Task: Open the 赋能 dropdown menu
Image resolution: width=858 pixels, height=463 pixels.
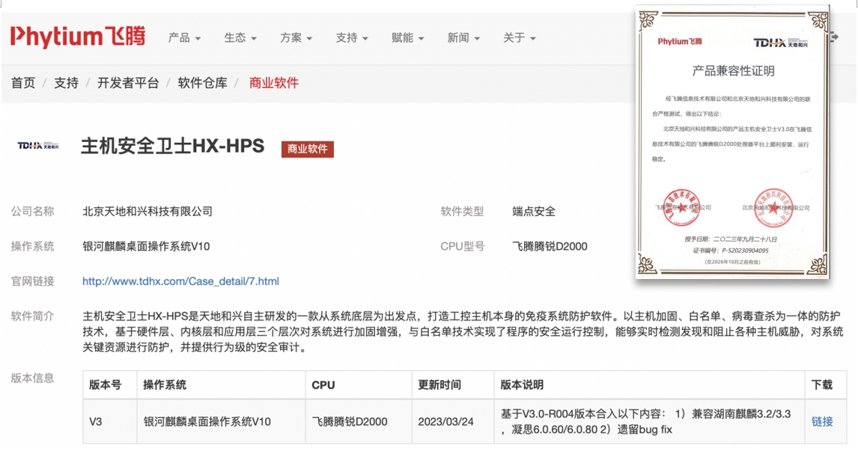Action: pyautogui.click(x=407, y=37)
